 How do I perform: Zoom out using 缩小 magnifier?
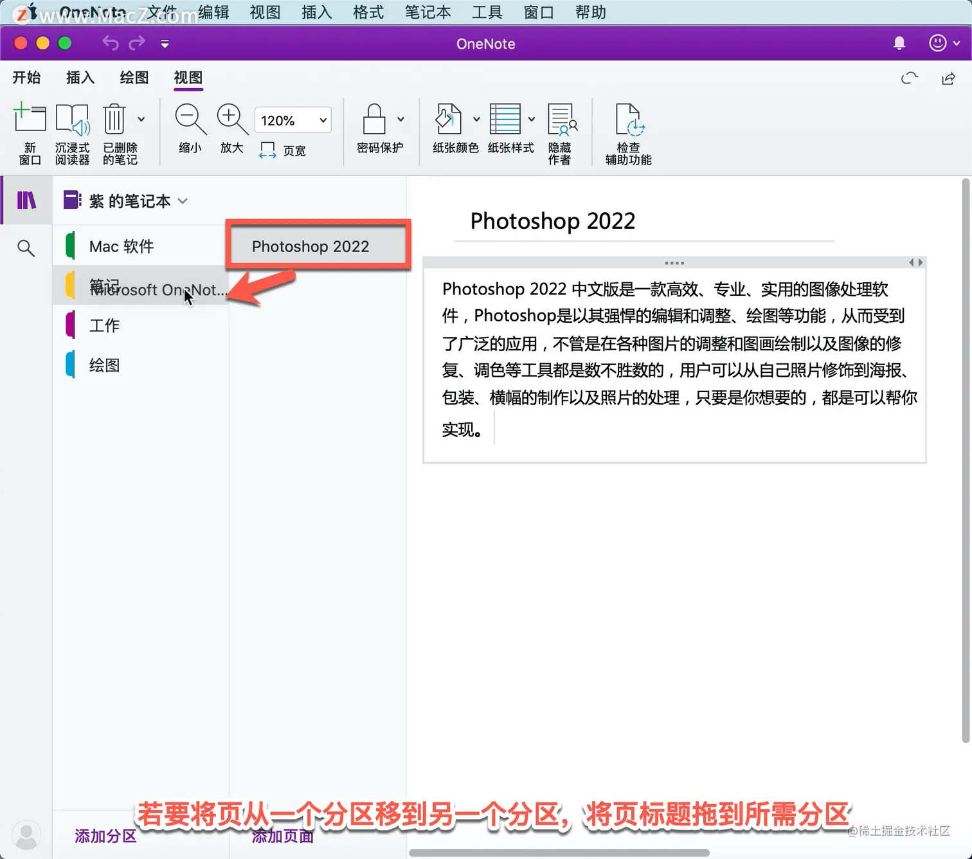pos(190,128)
